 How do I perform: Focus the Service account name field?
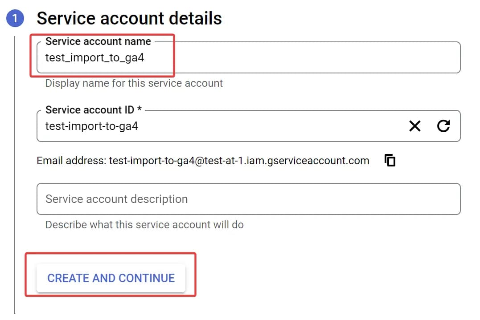[x=249, y=57]
